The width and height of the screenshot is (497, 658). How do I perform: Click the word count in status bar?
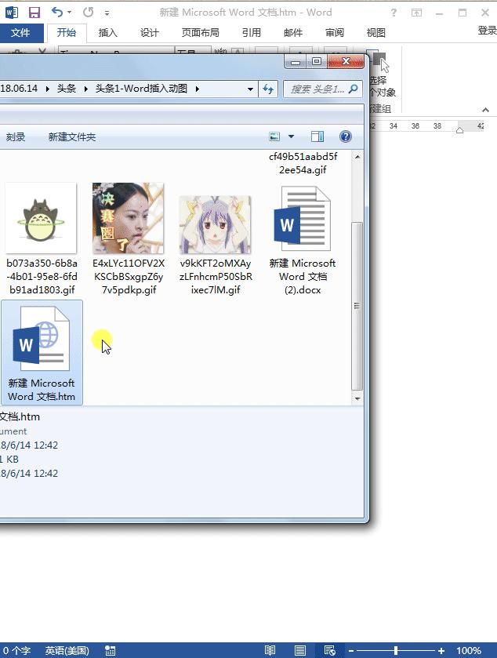point(16,650)
